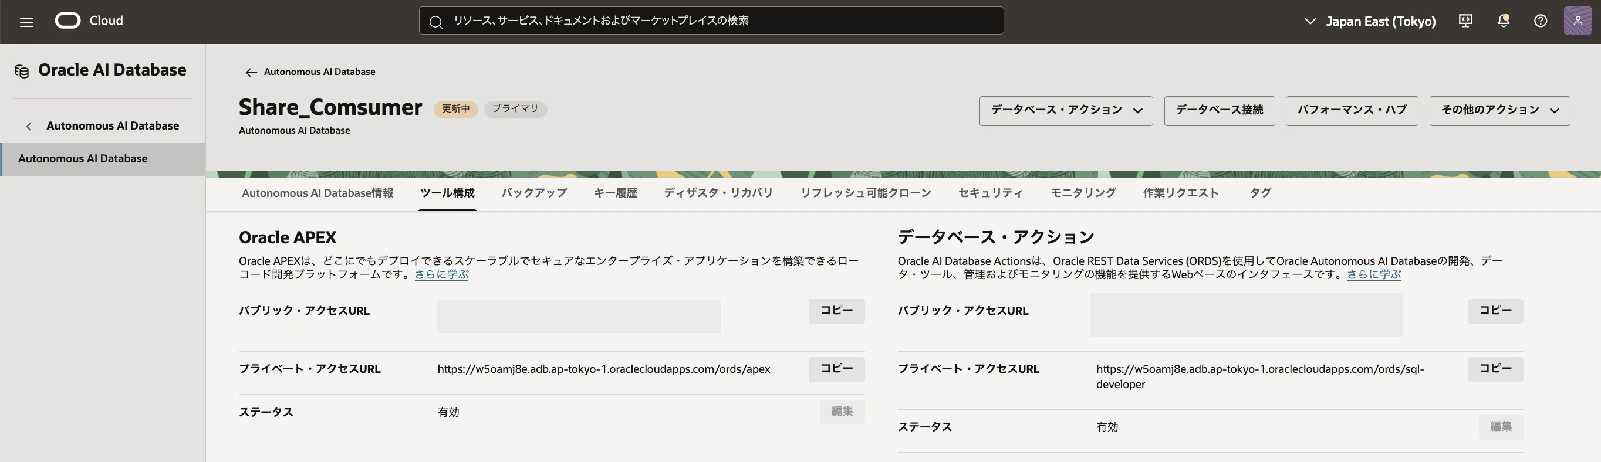Open the データベース・アクション dropdown
1601x462 pixels.
tap(1066, 111)
